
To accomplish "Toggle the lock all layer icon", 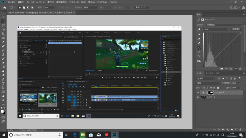I will (x=218, y=88).
